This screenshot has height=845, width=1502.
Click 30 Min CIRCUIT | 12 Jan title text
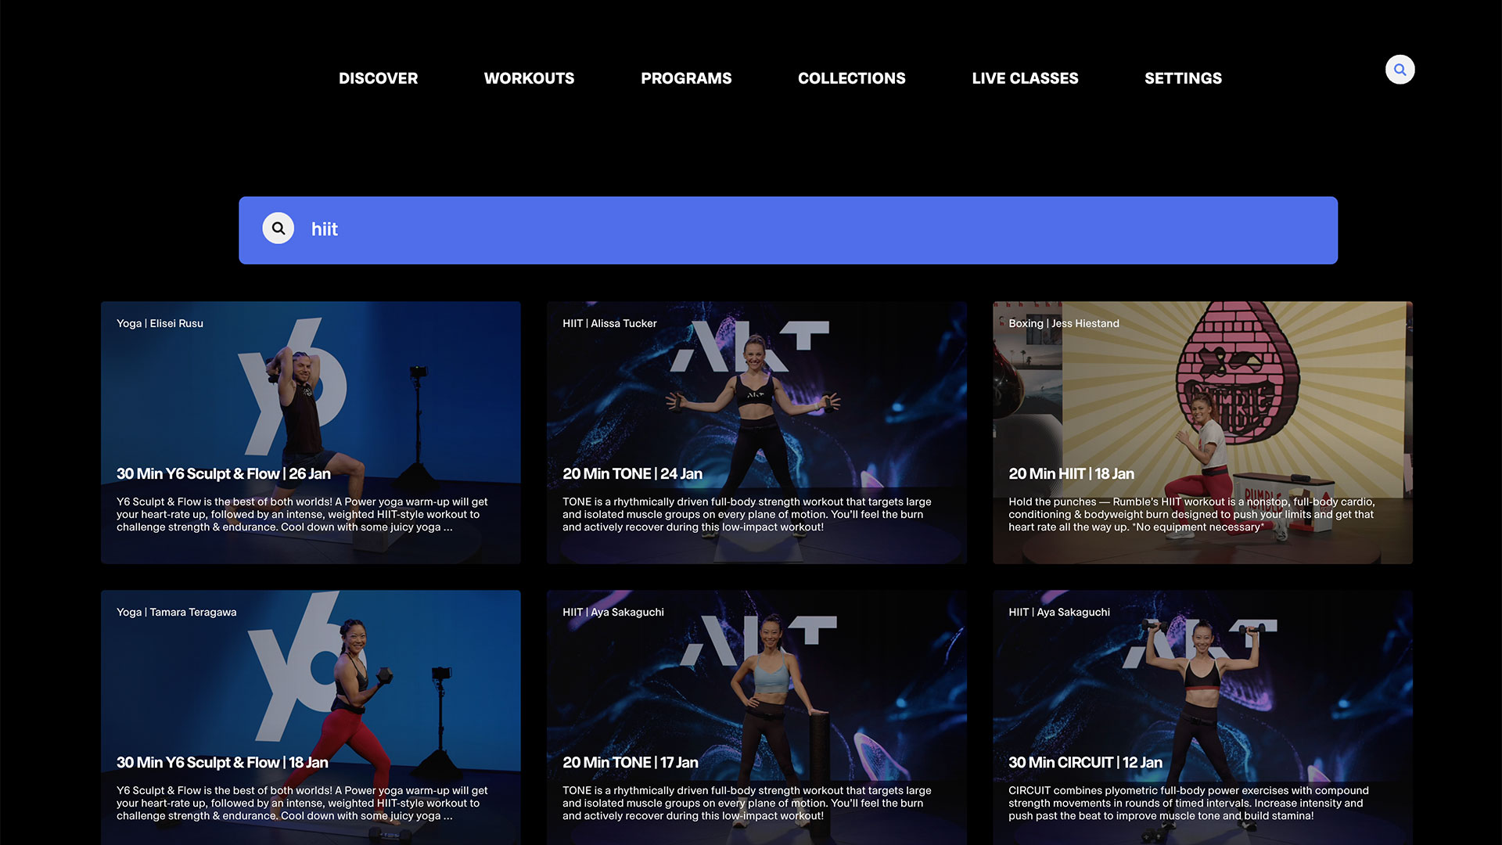point(1085,762)
